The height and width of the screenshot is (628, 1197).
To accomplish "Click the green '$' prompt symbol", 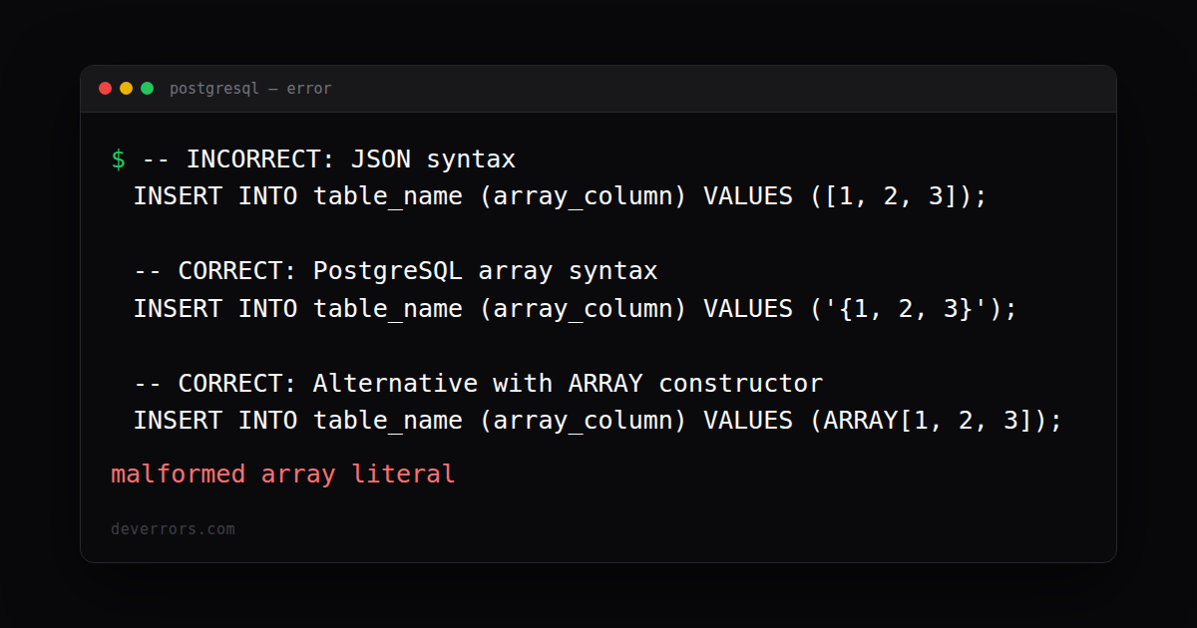I will (x=119, y=159).
